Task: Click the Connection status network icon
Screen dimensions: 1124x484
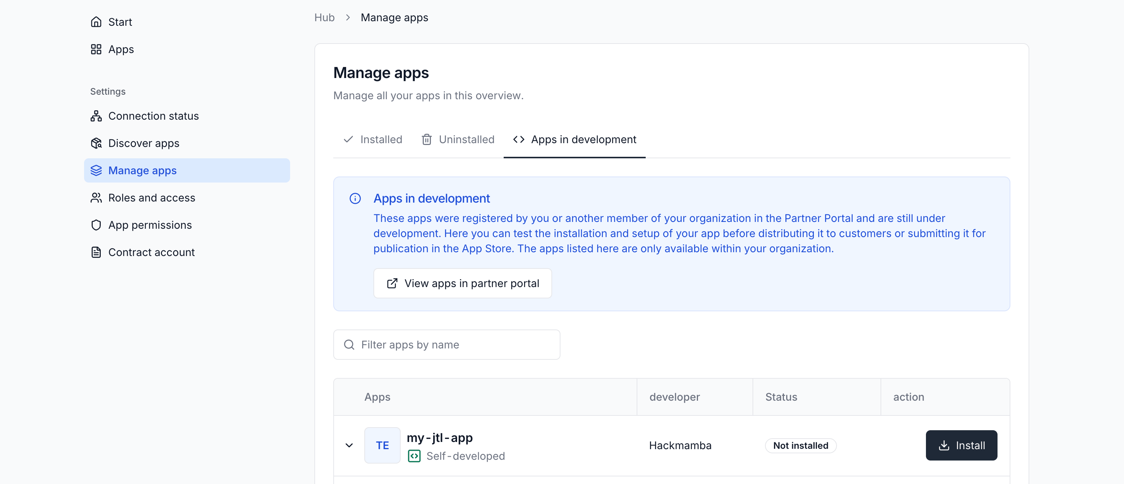Action: pyautogui.click(x=96, y=116)
